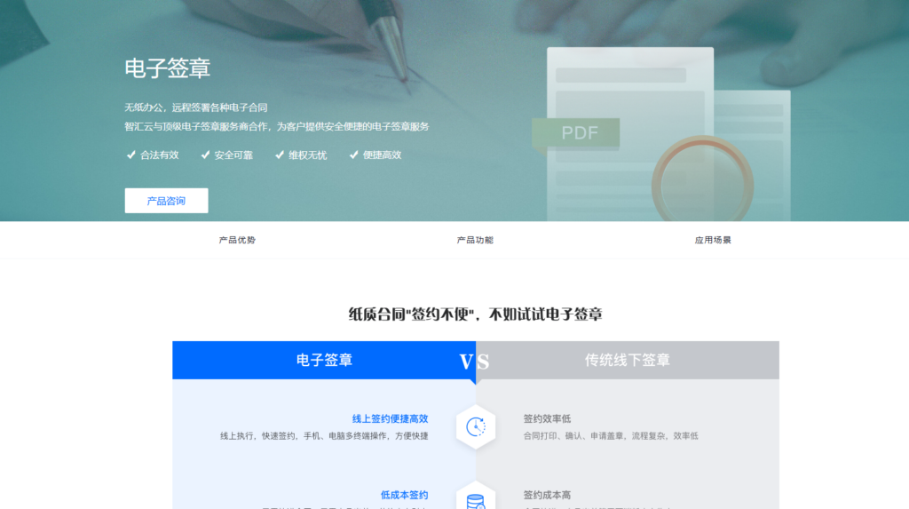Click the clock efficiency hexagon icon
Screen dimensions: 909x509
(x=475, y=427)
